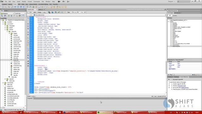Click the Connect to remote server icon

pyautogui.click(x=2, y=16)
